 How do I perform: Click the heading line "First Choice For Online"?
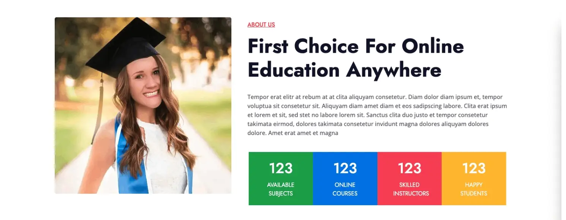pos(356,46)
